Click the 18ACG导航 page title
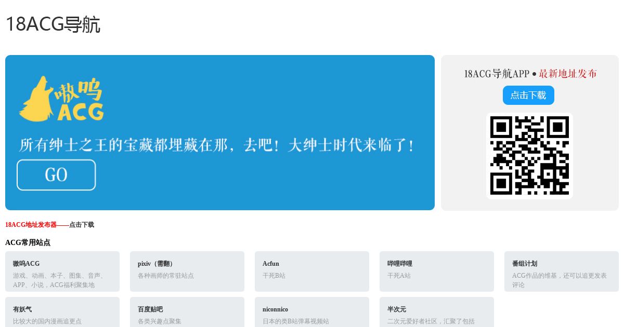624x327 pixels. click(53, 24)
